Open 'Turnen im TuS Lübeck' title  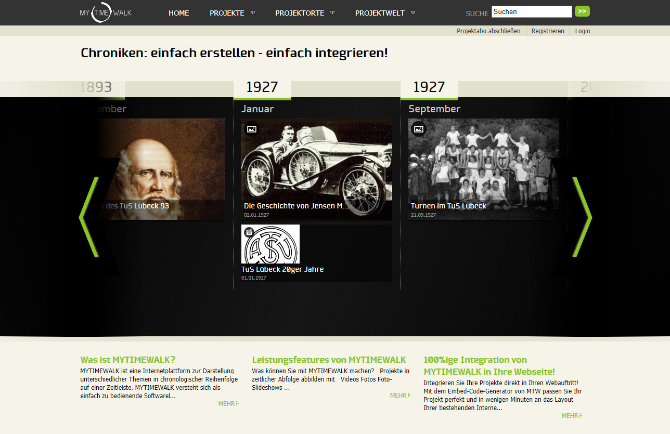pos(448,206)
